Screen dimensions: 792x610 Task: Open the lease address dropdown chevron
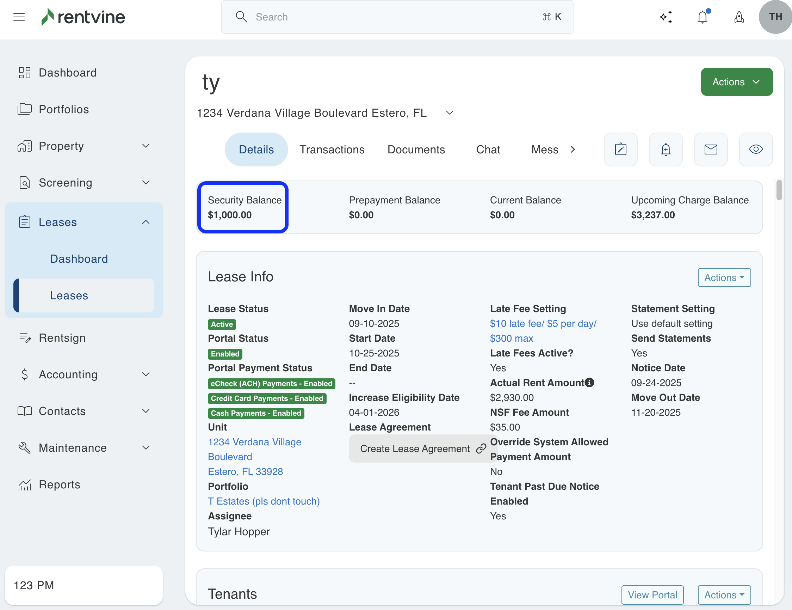click(x=449, y=113)
